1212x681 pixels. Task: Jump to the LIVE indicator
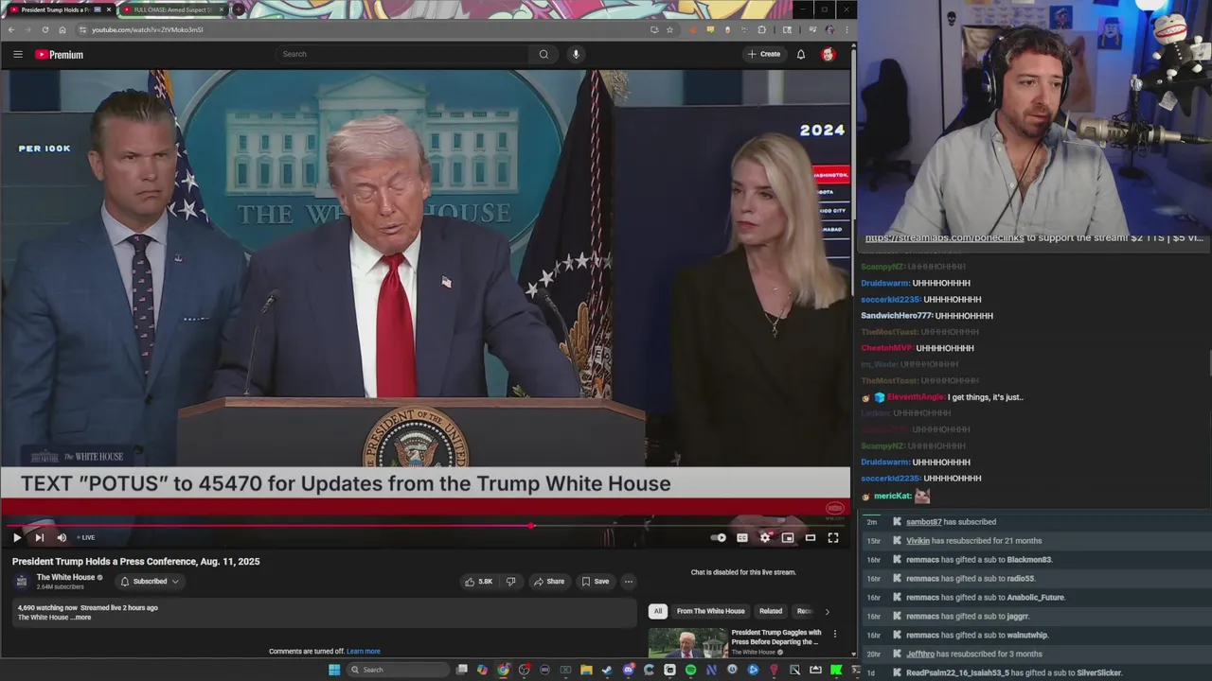tap(86, 537)
